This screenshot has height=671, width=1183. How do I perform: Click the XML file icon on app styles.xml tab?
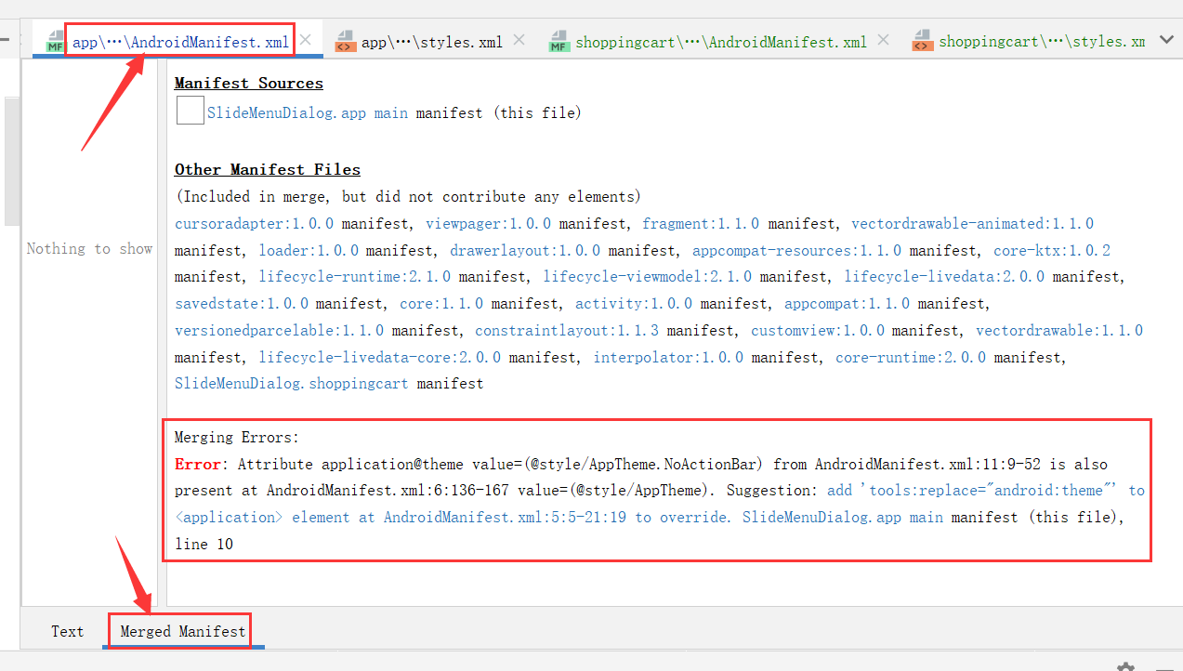point(346,40)
